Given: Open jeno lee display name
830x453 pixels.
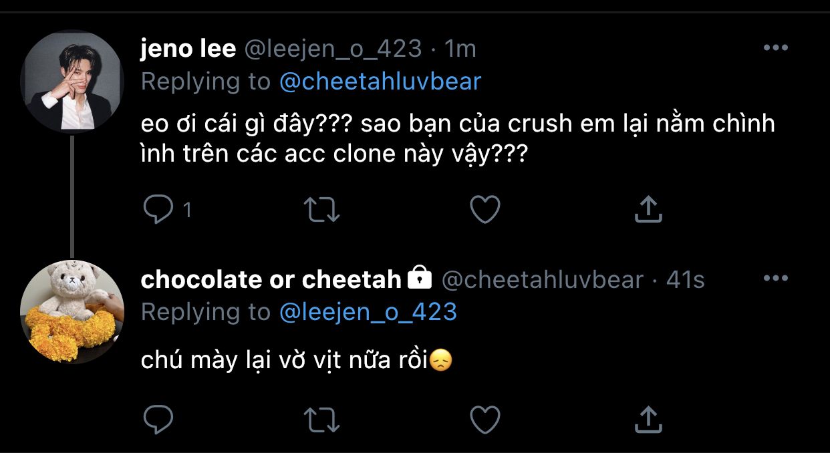Looking at the screenshot, I should 188,48.
